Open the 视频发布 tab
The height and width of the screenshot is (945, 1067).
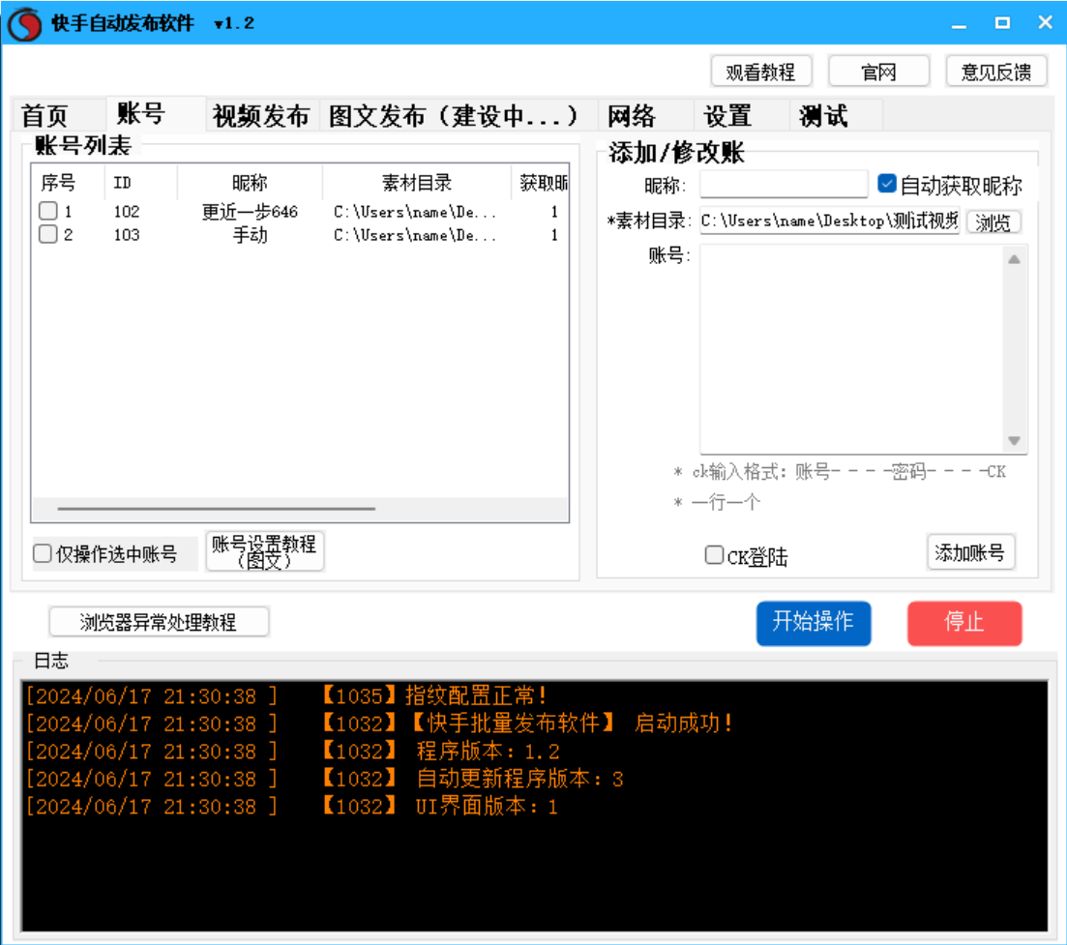[261, 116]
